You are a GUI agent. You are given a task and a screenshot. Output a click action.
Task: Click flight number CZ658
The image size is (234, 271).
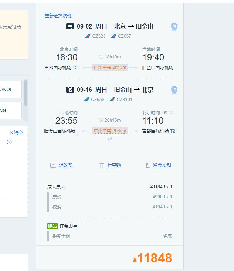tap(98, 100)
